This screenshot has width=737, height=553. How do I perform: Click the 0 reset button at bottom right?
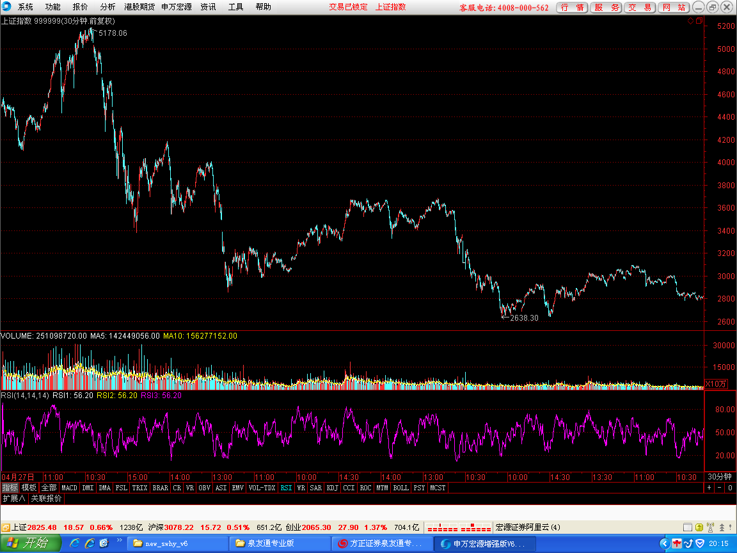point(730,488)
